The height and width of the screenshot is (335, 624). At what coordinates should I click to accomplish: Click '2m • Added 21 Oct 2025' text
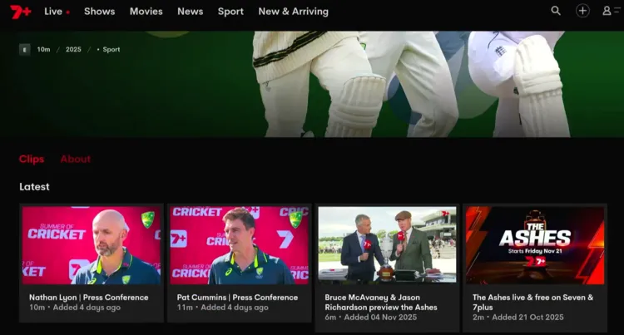pyautogui.click(x=518, y=318)
